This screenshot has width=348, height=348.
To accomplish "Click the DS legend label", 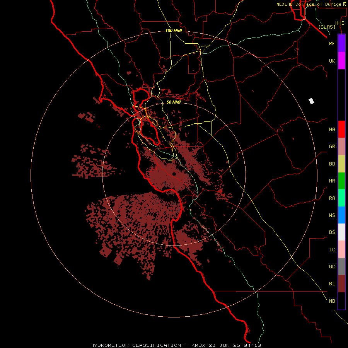I will (x=332, y=232).
